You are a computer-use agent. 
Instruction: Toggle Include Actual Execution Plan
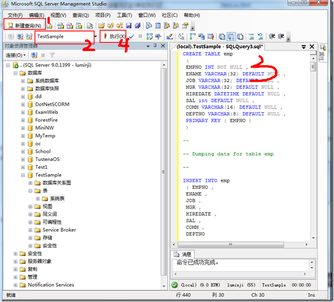point(192,37)
